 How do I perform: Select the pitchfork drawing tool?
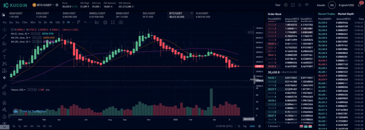(4, 43)
